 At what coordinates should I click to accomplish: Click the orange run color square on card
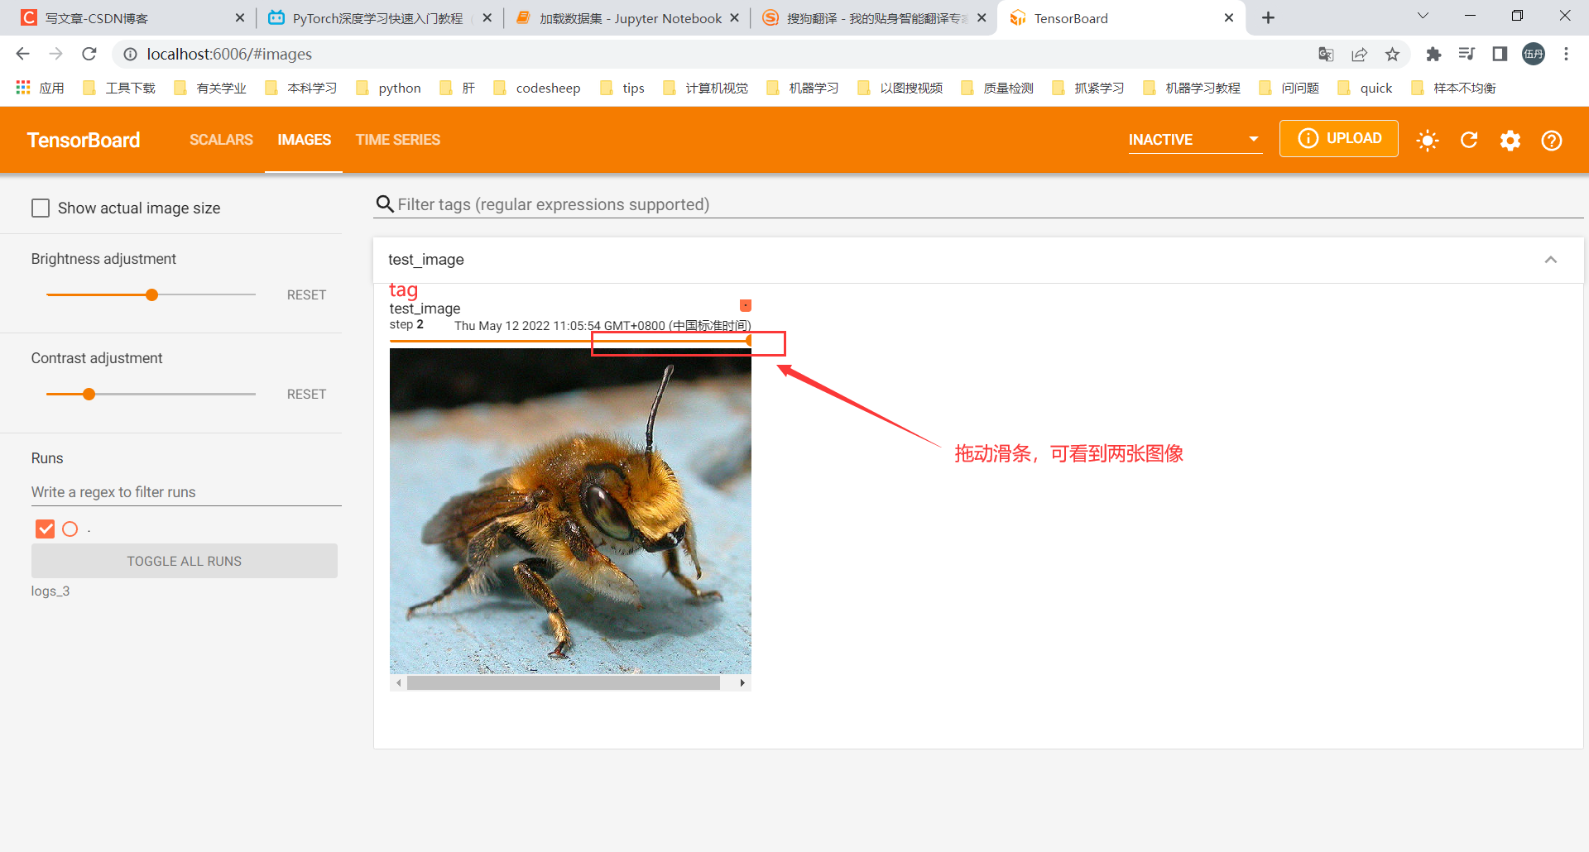pyautogui.click(x=745, y=305)
